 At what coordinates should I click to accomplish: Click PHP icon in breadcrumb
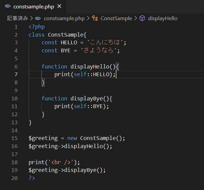(x=38, y=18)
